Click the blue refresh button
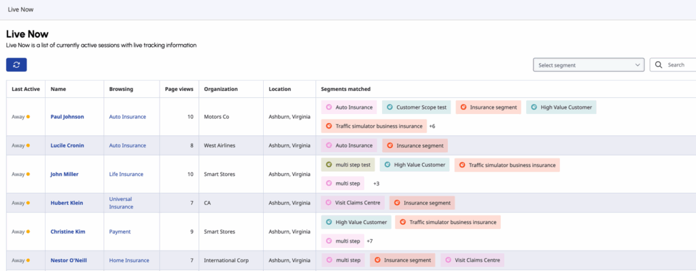Image resolution: width=696 pixels, height=271 pixels. (x=16, y=65)
